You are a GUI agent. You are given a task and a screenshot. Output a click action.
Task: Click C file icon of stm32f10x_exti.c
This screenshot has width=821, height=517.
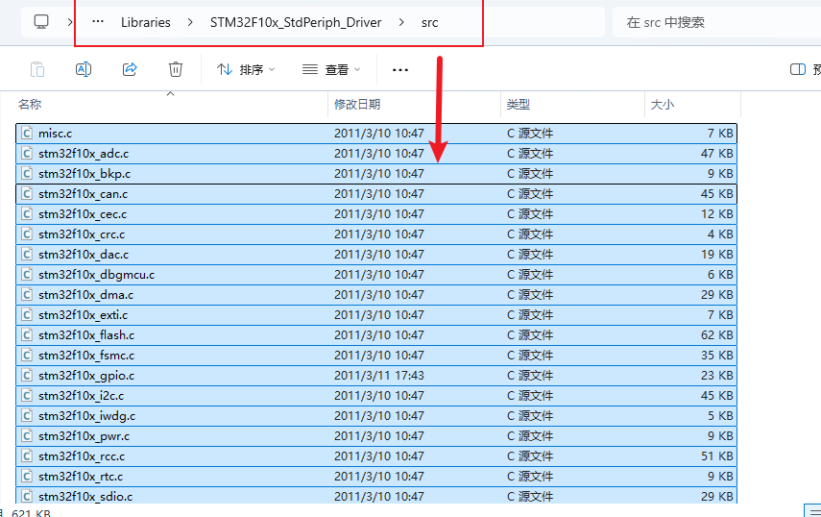[27, 315]
